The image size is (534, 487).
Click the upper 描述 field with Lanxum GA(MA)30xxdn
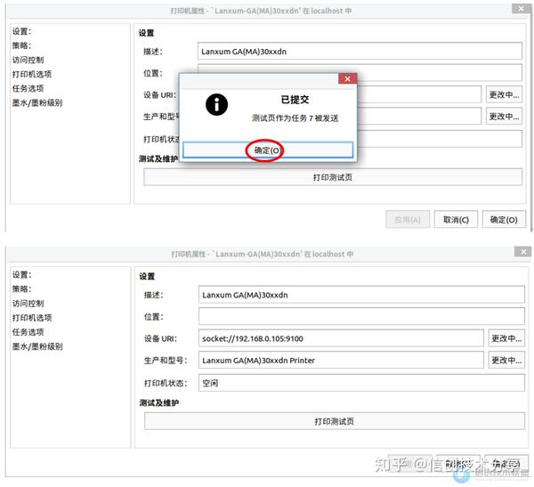360,51
